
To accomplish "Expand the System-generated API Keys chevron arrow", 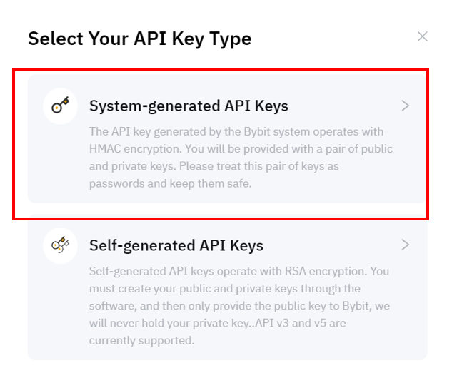I will pos(406,106).
